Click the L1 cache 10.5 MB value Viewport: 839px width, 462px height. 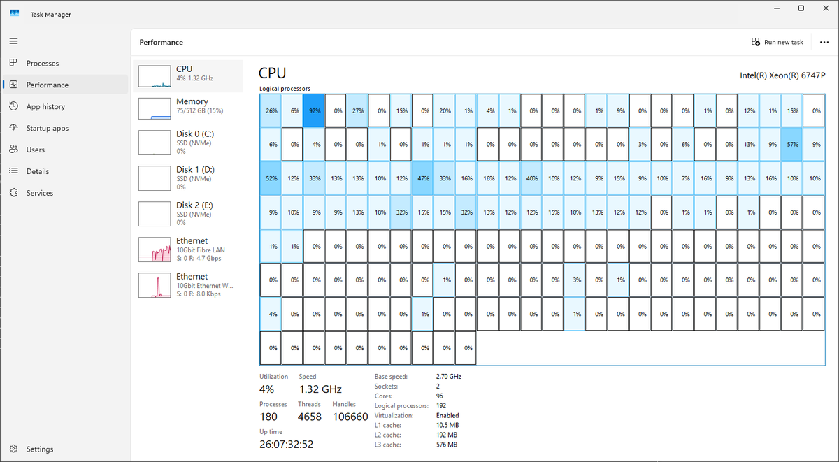pos(447,425)
